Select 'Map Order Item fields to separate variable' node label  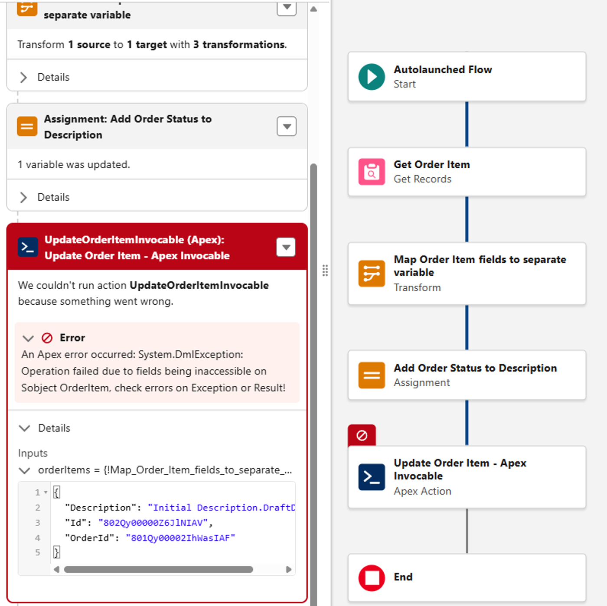[480, 266]
